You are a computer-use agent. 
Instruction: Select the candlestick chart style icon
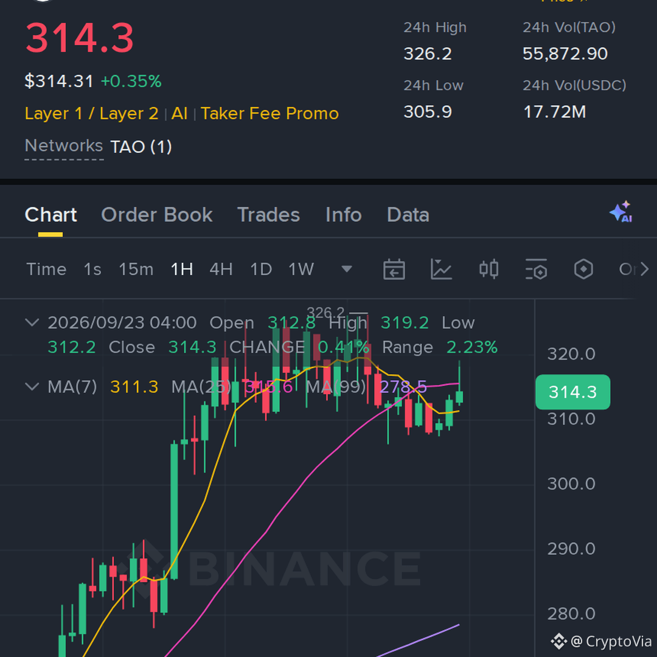[488, 269]
